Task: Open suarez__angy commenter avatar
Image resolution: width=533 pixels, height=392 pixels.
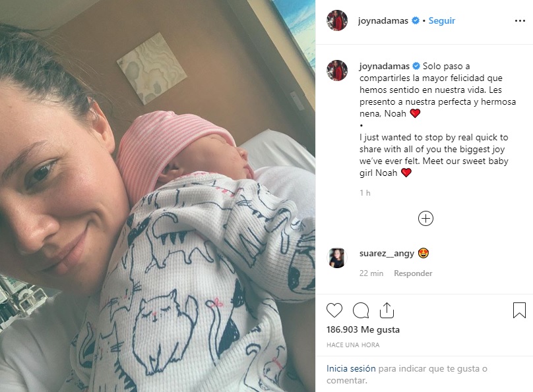Action: pos(337,258)
